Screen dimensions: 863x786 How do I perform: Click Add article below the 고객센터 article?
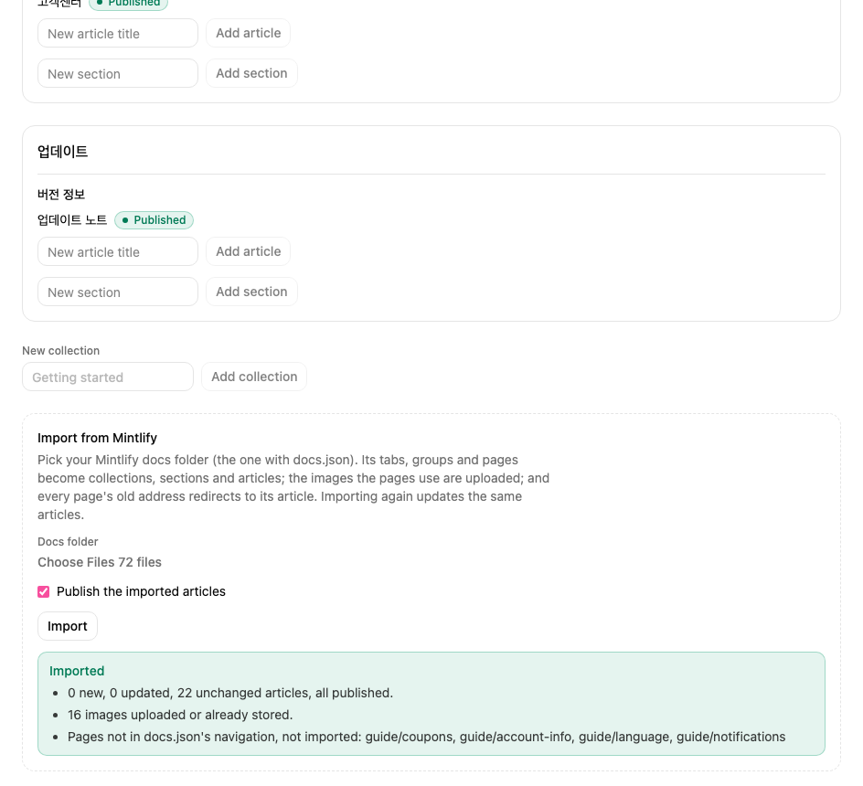tap(249, 33)
